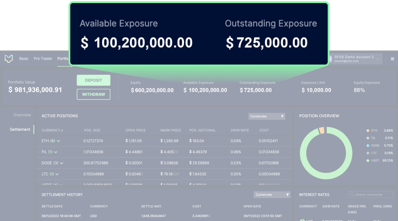
Task: Click the Settlement History Currencies filter icon
Action: click(287, 195)
